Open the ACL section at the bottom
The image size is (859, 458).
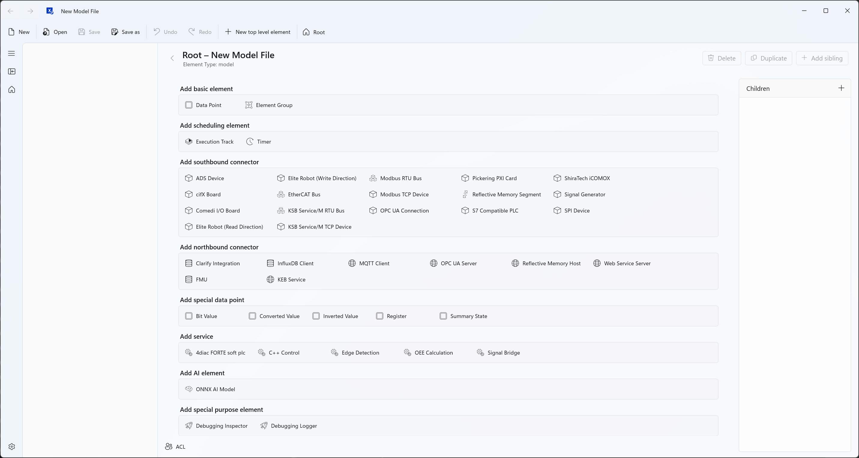[x=175, y=447]
